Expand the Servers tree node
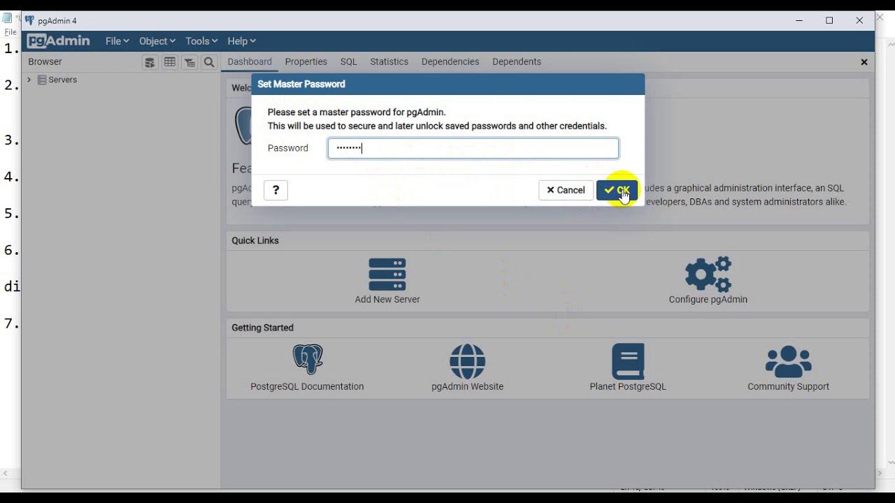 (x=29, y=80)
